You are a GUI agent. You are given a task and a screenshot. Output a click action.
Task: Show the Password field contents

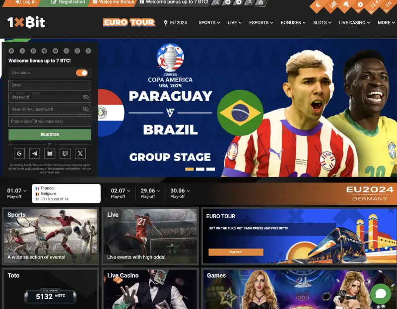[86, 97]
